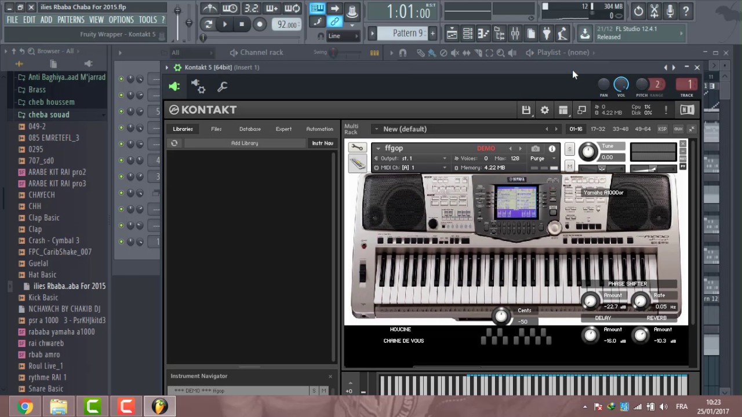Click the Kontakt NI logo icon

click(687, 110)
